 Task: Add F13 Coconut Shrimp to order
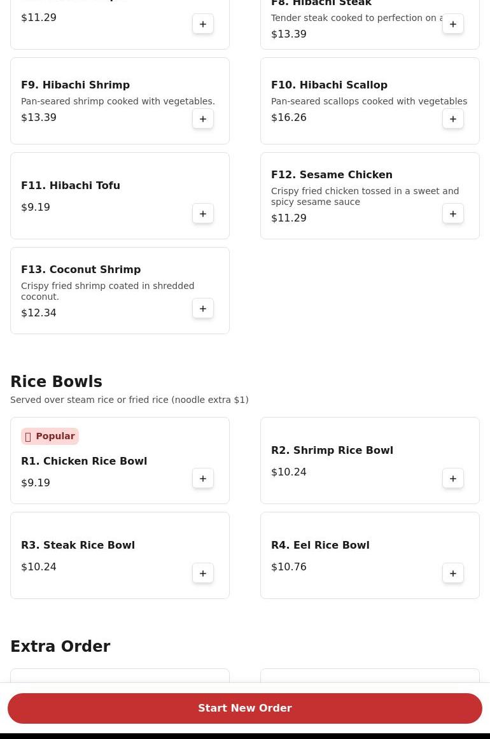tap(203, 309)
